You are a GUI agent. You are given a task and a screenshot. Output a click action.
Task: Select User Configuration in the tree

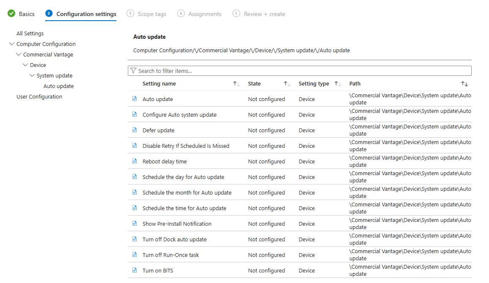coord(39,96)
